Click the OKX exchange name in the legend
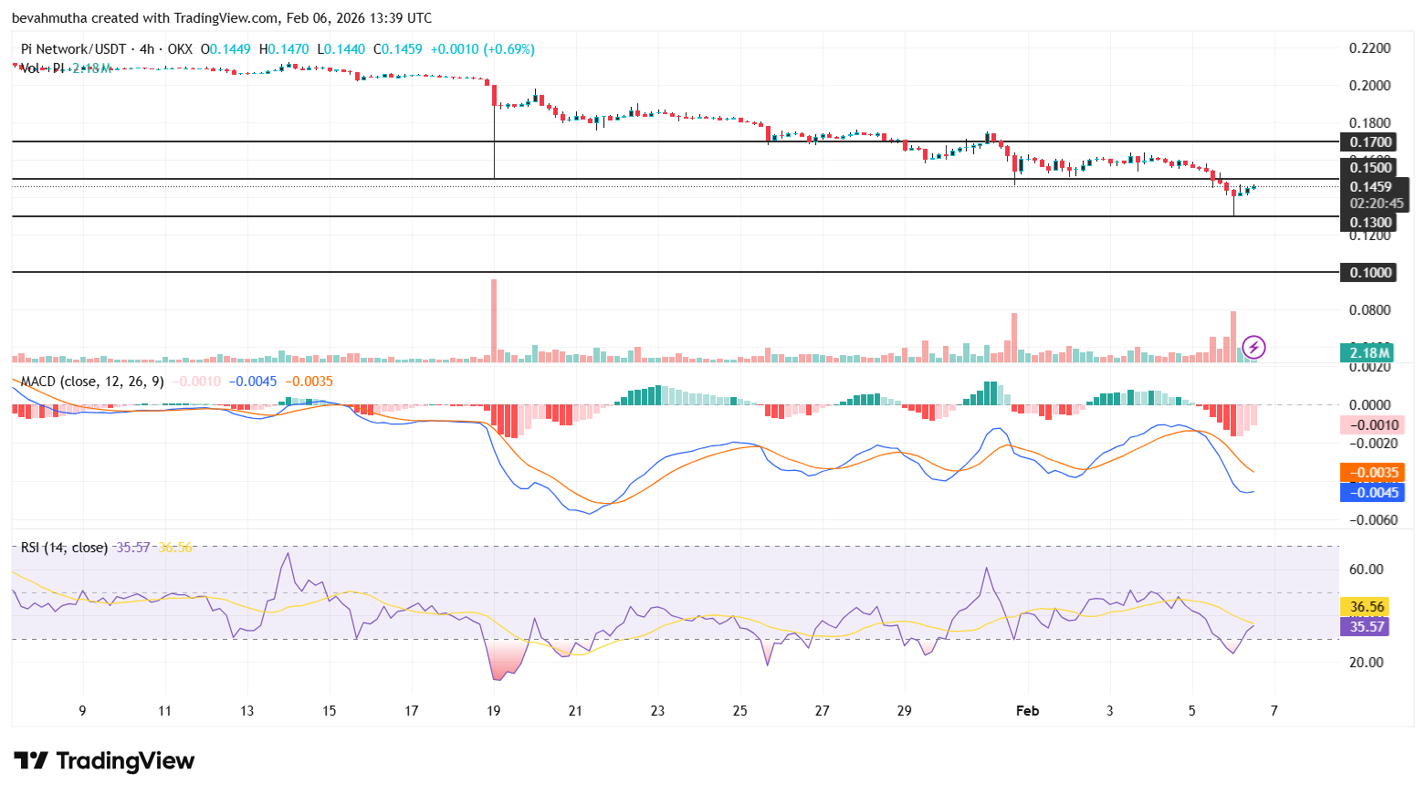 pos(181,49)
